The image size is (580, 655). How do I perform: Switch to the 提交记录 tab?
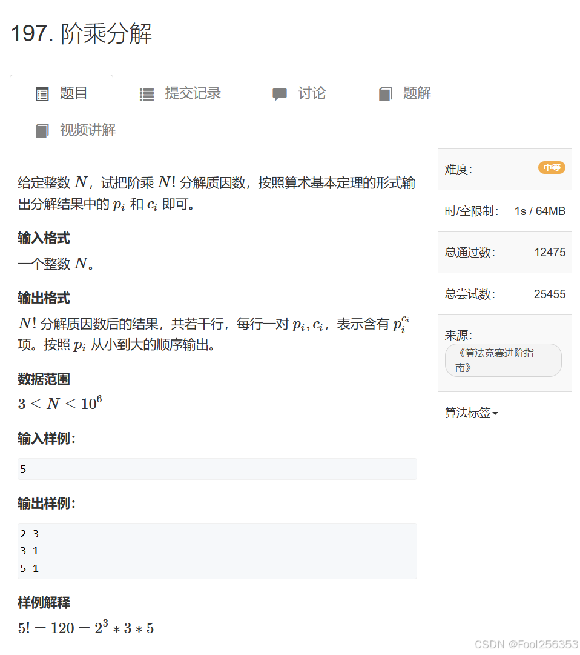pos(193,93)
